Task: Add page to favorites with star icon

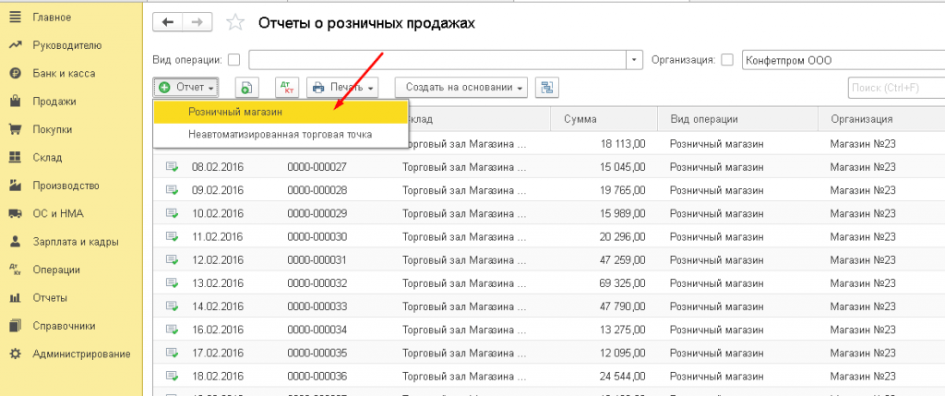Action: (235, 23)
